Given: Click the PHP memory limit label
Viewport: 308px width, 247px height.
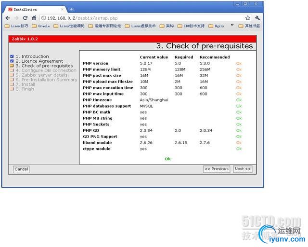Looking at the screenshot, I should coord(102,69).
